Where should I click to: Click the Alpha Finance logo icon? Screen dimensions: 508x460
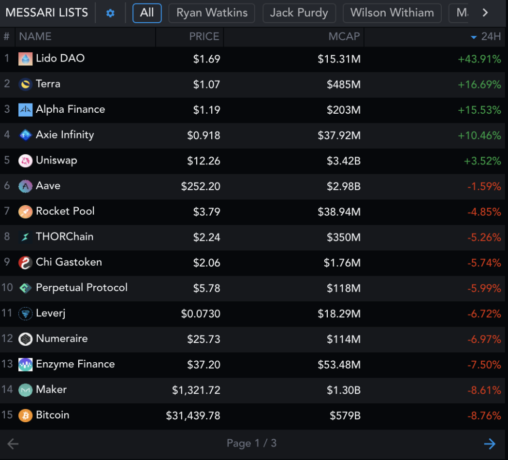(x=25, y=110)
